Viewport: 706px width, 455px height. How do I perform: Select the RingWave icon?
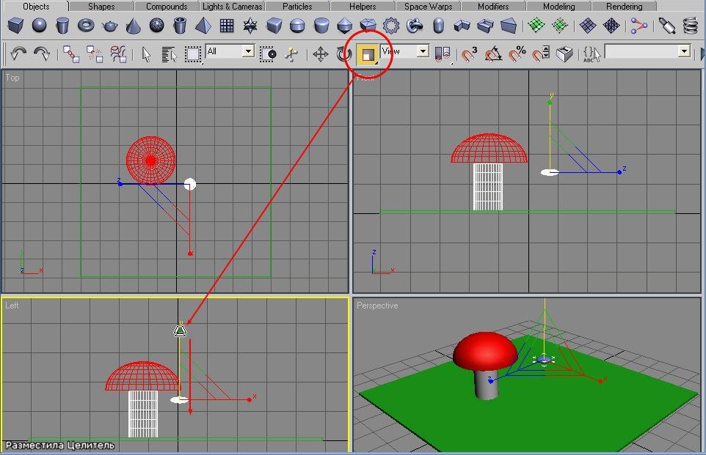tap(391, 26)
